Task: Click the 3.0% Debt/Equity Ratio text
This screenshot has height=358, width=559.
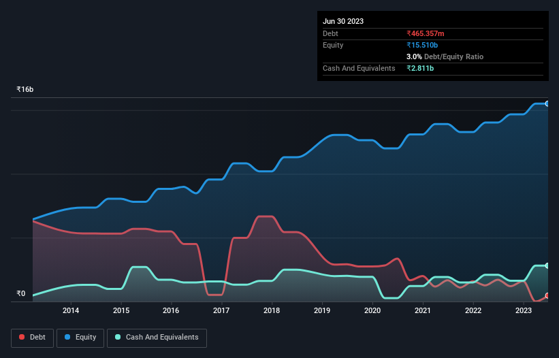Action: (445, 56)
